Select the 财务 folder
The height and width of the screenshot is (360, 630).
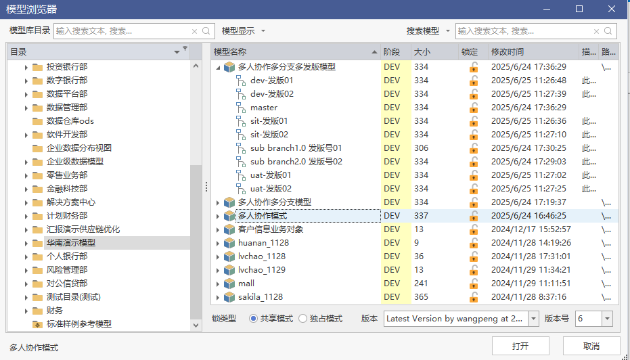tap(55, 311)
